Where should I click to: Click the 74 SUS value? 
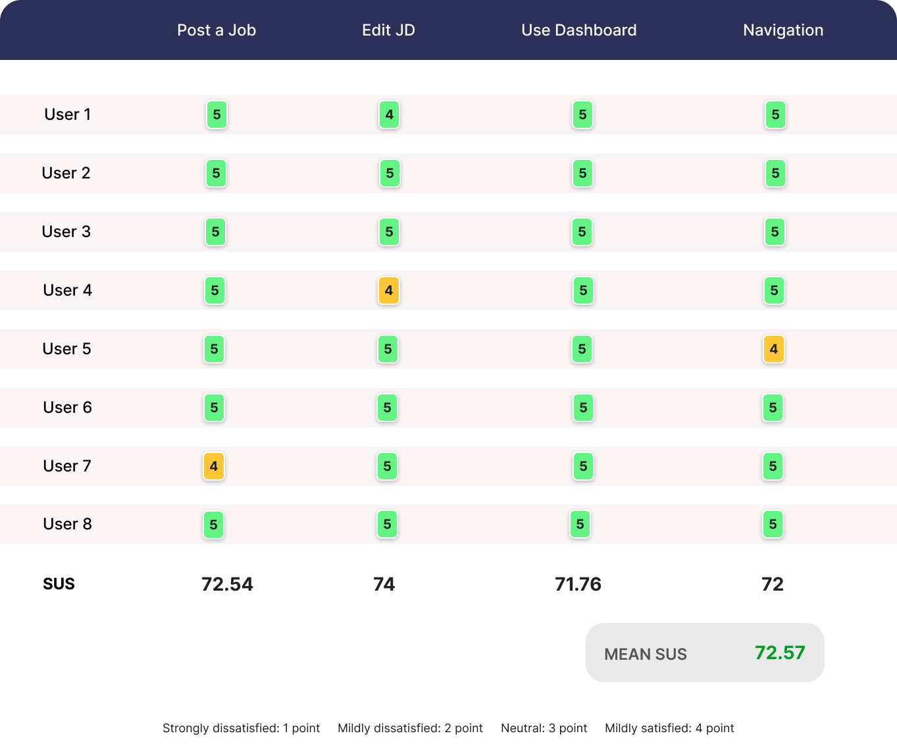tap(384, 584)
